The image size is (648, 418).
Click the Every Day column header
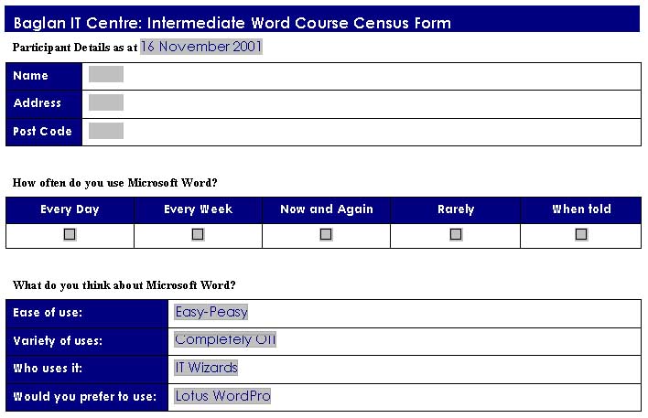click(x=70, y=210)
